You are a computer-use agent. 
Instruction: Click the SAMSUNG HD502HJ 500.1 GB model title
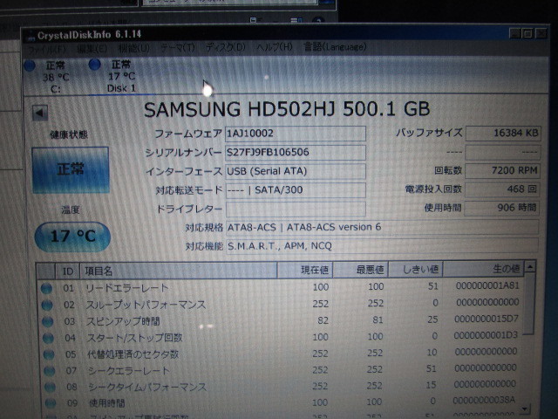point(287,109)
